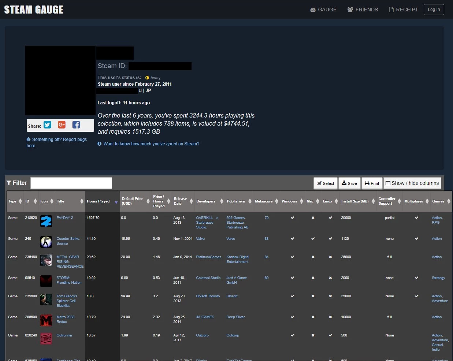Open the PlatinumGames developer link
Viewport: 453px width, 361px height.
pyautogui.click(x=209, y=257)
